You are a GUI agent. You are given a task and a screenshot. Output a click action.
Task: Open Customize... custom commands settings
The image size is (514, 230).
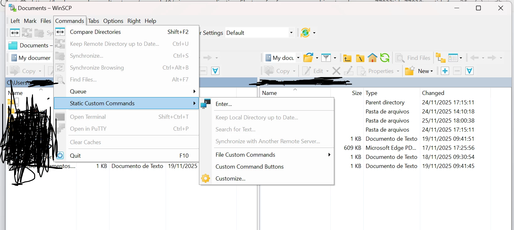tap(267, 179)
